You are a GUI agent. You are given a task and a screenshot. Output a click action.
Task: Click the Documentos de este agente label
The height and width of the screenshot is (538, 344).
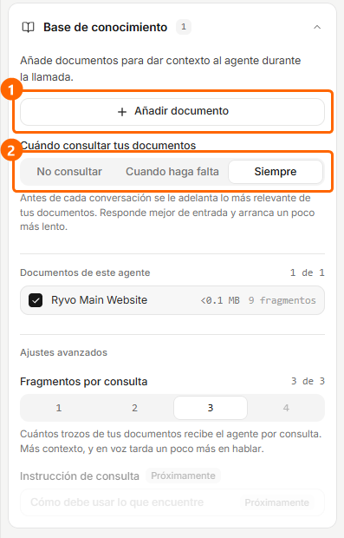tap(85, 272)
